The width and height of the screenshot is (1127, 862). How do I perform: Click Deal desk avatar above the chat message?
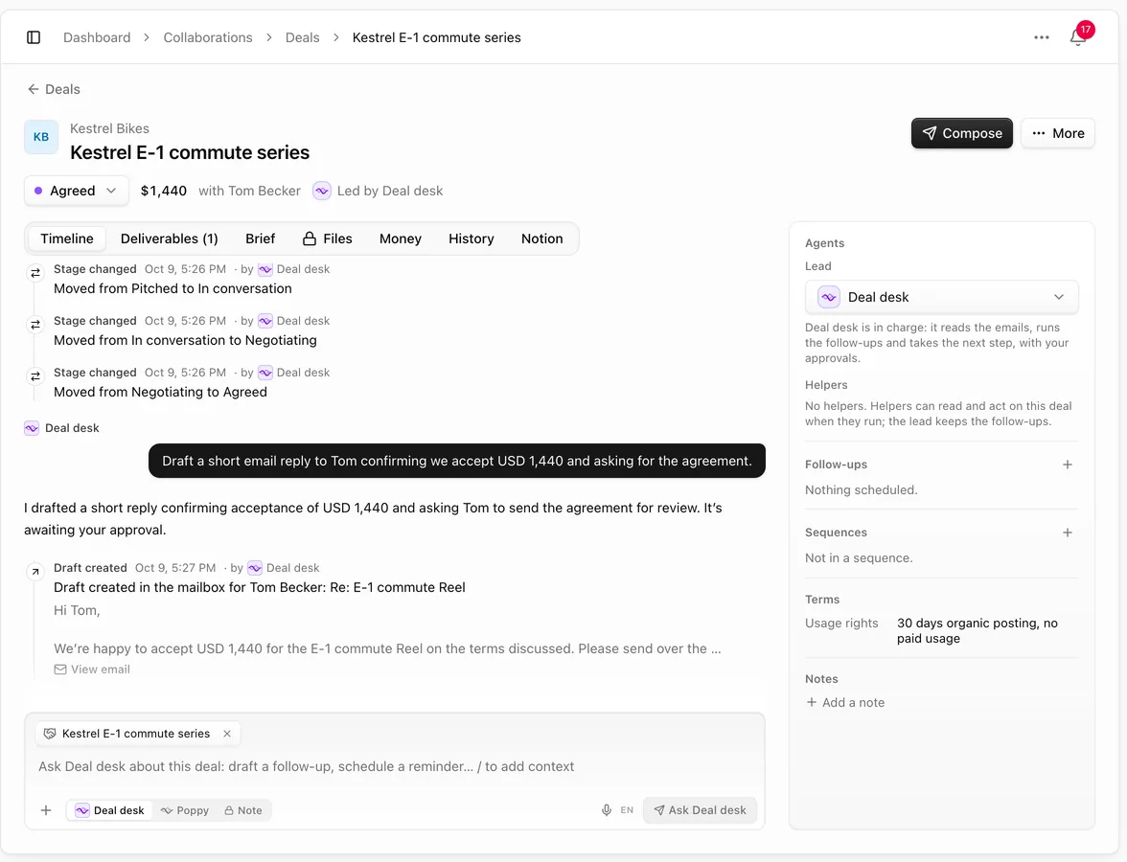coord(32,428)
